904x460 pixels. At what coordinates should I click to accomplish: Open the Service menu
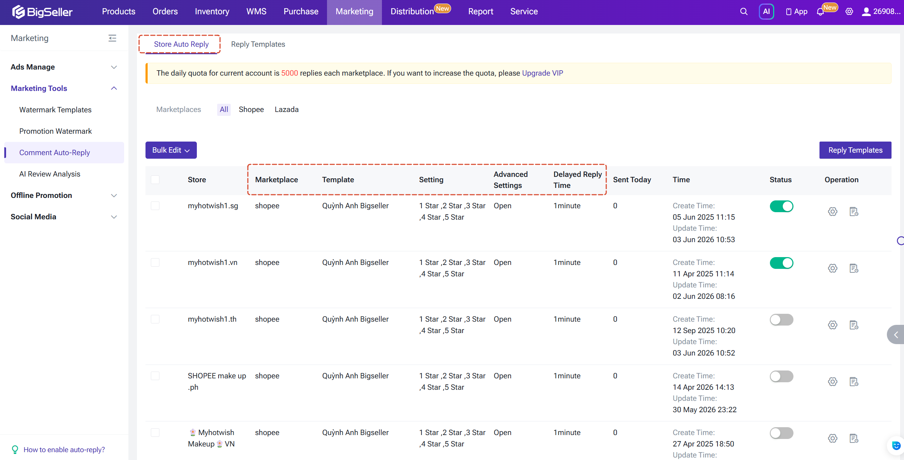tap(524, 12)
